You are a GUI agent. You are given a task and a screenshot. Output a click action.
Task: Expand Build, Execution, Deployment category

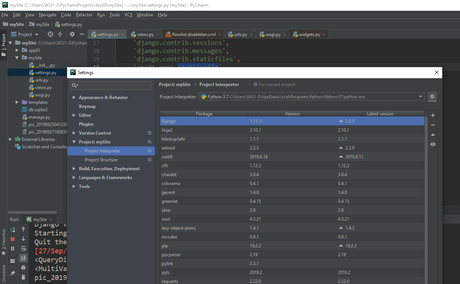click(x=74, y=169)
